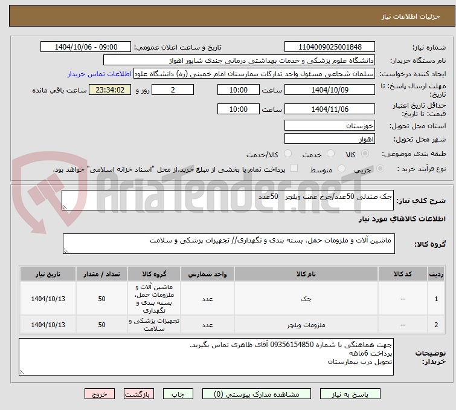The width and height of the screenshot is (456, 410).
Task: Click the response deadline time 10:00 field
Action: tap(238, 89)
